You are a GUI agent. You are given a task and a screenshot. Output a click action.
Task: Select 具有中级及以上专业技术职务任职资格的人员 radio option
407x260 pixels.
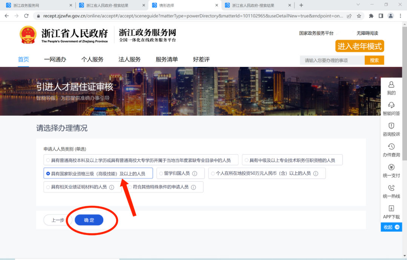pos(246,160)
